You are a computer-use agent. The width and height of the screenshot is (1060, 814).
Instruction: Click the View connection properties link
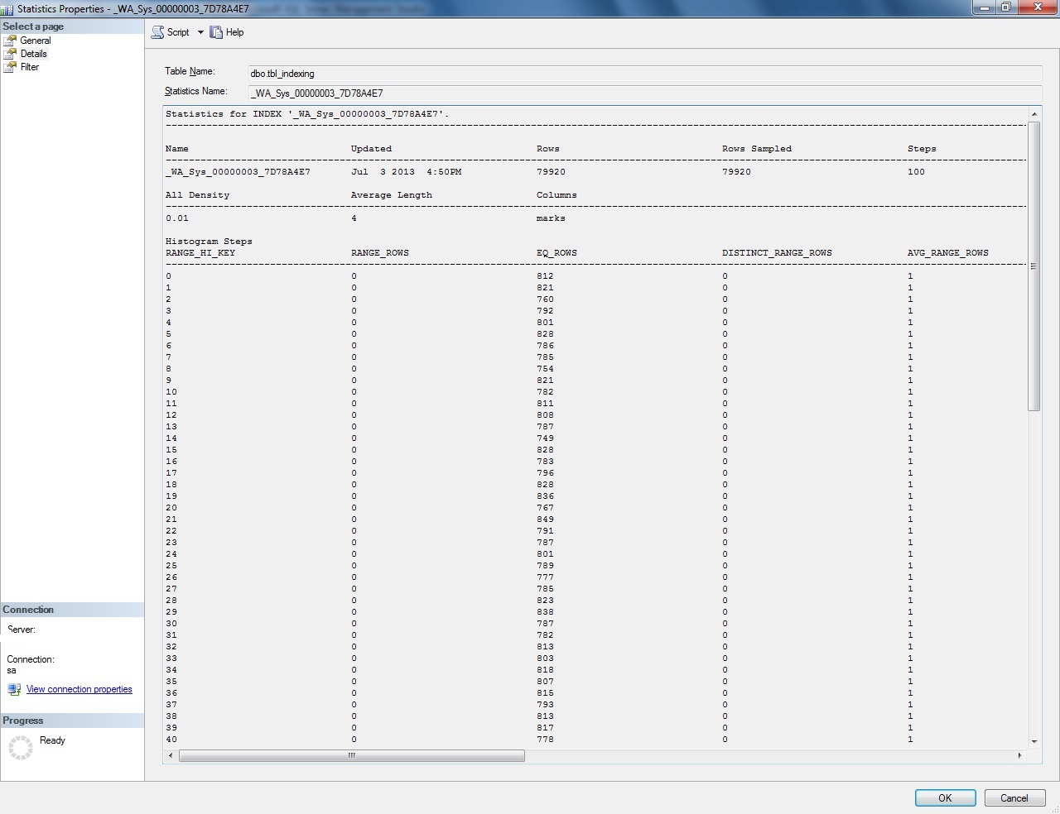pyautogui.click(x=79, y=688)
